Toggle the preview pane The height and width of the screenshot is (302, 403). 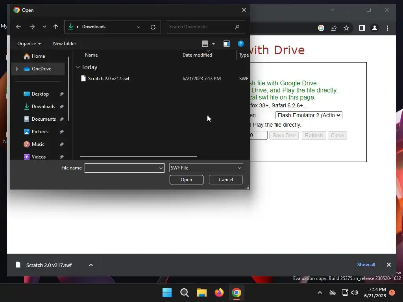(x=227, y=44)
